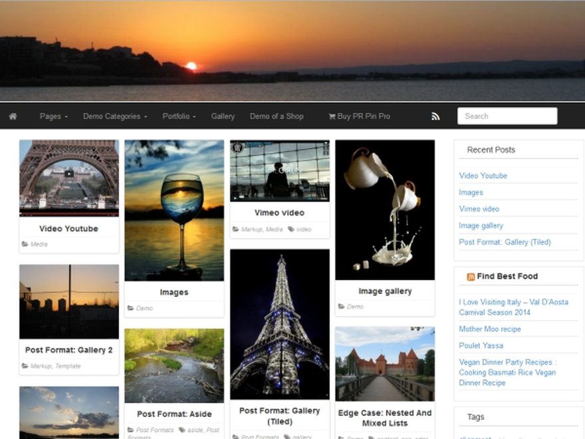Open the video tag under Vimeo video
This screenshot has width=585, height=439.
pos(304,229)
